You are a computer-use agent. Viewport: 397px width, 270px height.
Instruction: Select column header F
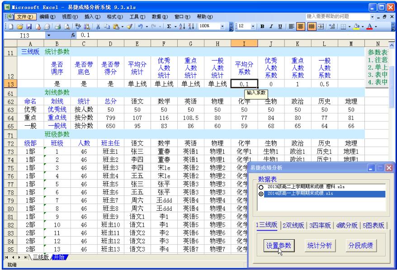pyautogui.click(x=164, y=44)
